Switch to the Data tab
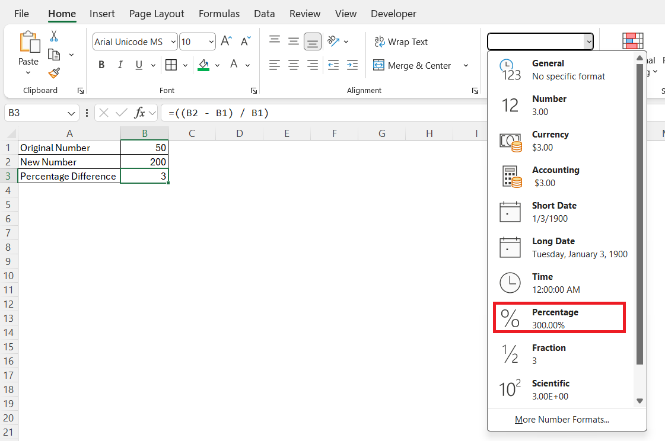 264,14
